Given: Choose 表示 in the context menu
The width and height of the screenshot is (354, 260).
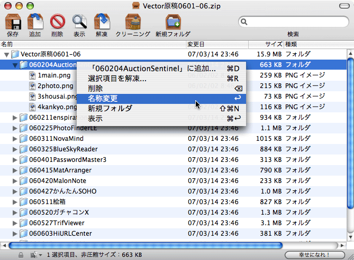Looking at the screenshot, I should click(x=161, y=119).
